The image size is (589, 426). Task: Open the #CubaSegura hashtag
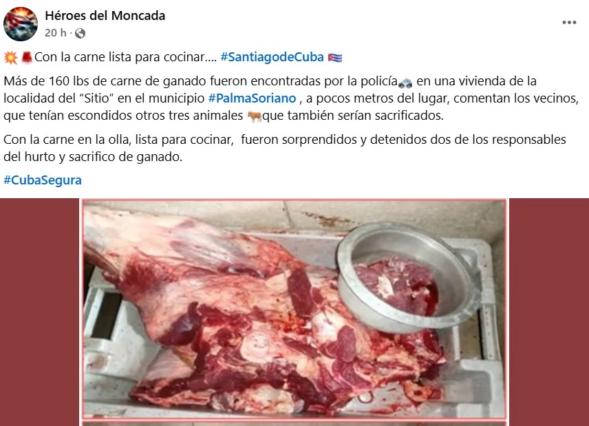point(43,180)
